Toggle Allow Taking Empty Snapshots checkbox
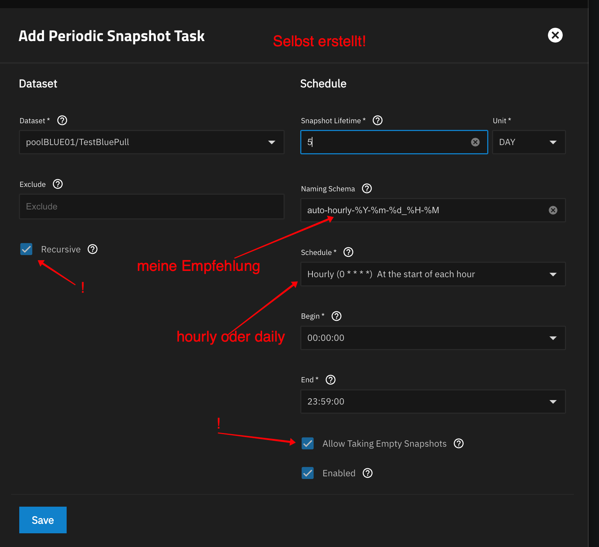The image size is (599, 547). (x=308, y=443)
